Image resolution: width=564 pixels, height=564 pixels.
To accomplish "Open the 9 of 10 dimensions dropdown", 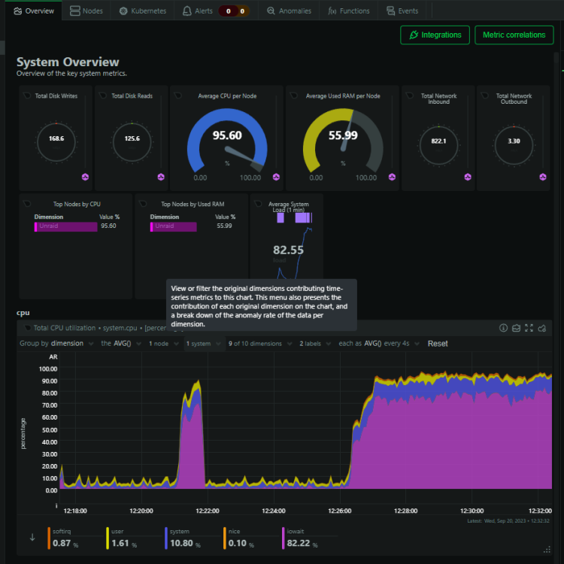I will coord(260,344).
